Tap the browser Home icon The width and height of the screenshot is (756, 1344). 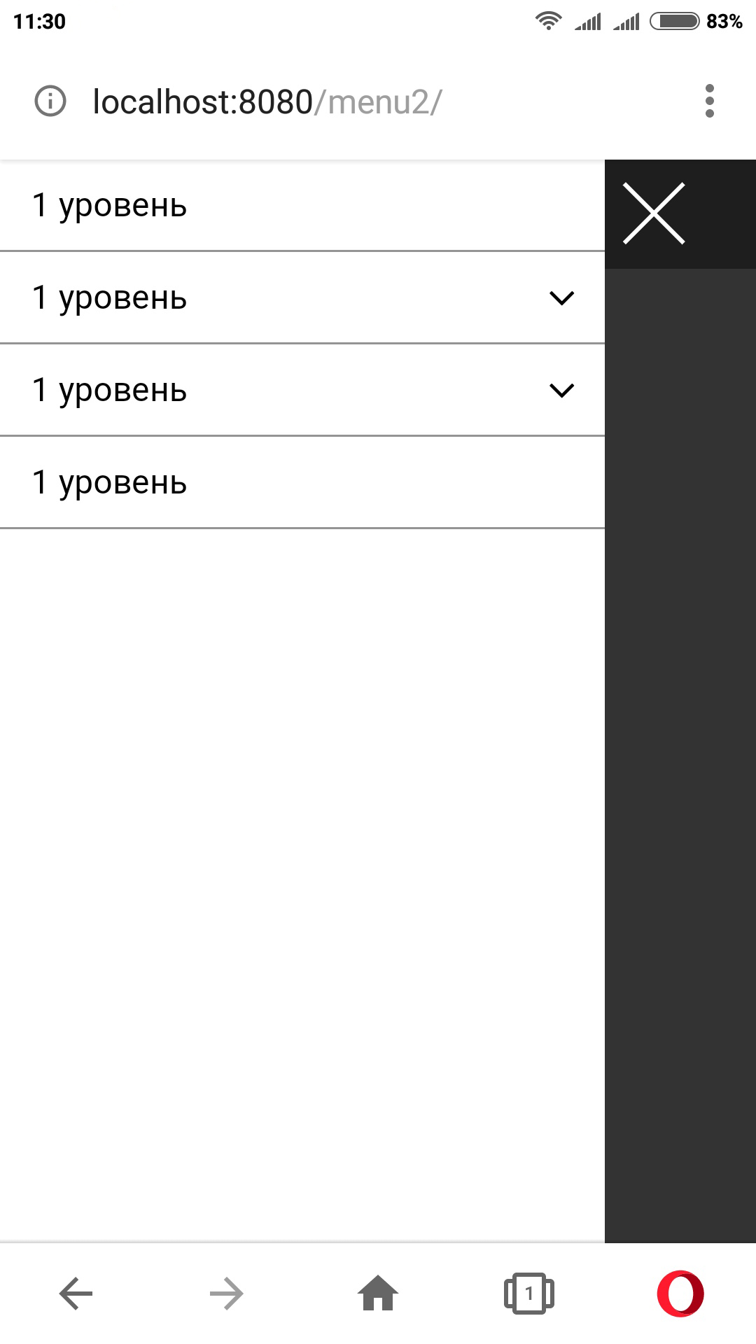coord(378,1293)
